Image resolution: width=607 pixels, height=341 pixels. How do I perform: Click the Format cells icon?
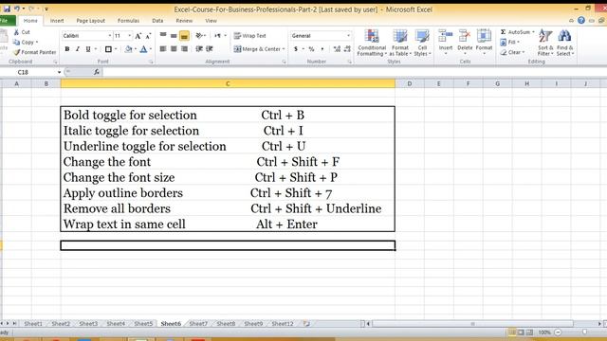click(484, 36)
